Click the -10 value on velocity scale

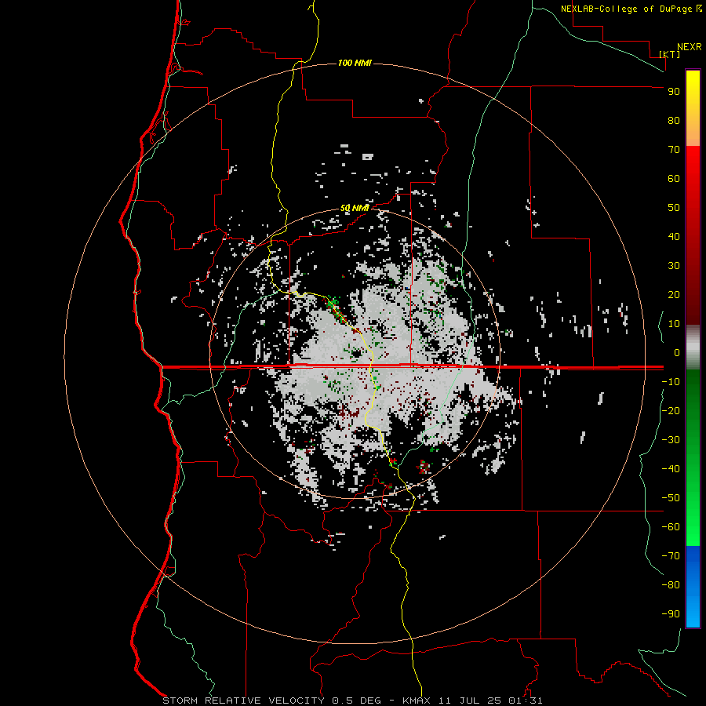pos(671,382)
